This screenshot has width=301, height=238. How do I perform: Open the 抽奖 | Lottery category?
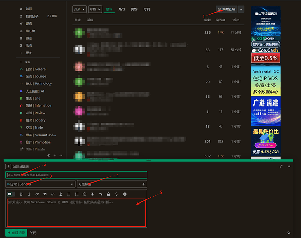(x=35, y=120)
